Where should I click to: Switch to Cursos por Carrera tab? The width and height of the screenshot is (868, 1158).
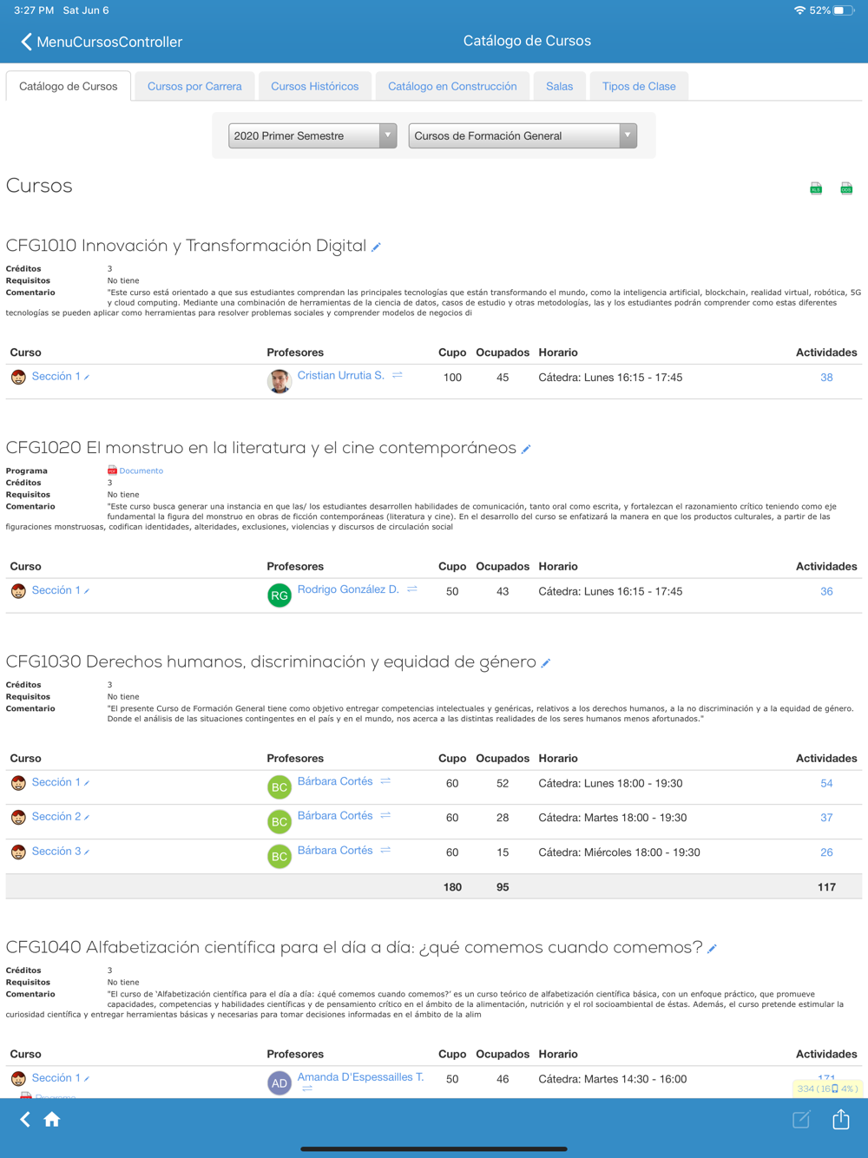point(194,86)
